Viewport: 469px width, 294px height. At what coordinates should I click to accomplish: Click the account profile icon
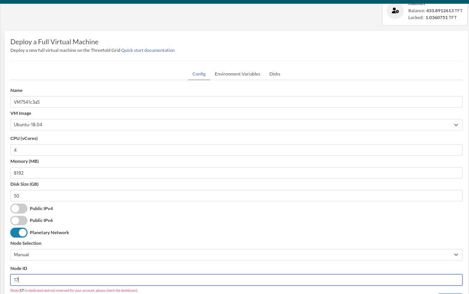pos(395,11)
